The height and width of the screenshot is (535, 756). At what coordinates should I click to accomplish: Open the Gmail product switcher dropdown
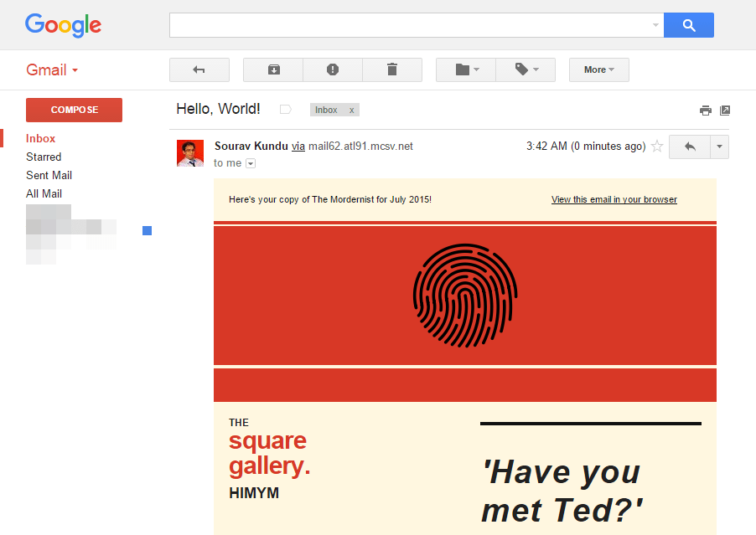point(52,69)
